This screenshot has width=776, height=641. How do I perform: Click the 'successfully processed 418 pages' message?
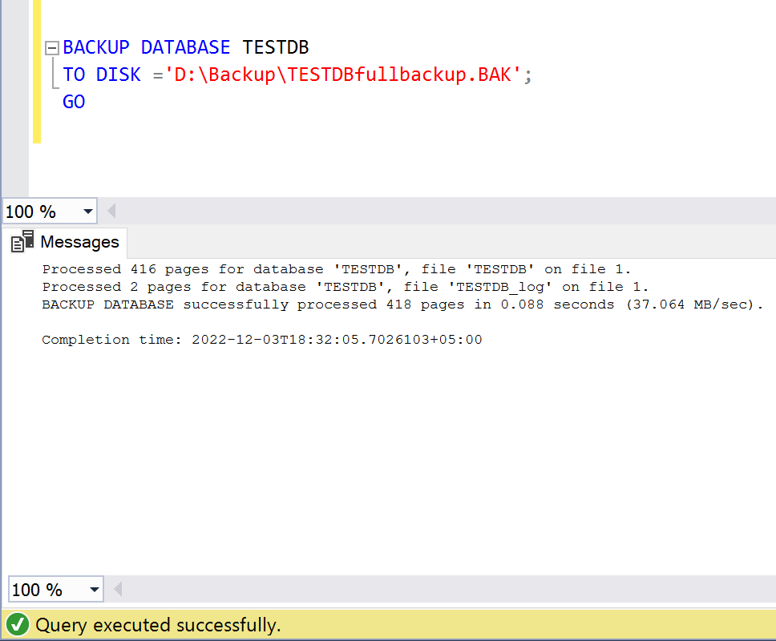[x=401, y=304]
